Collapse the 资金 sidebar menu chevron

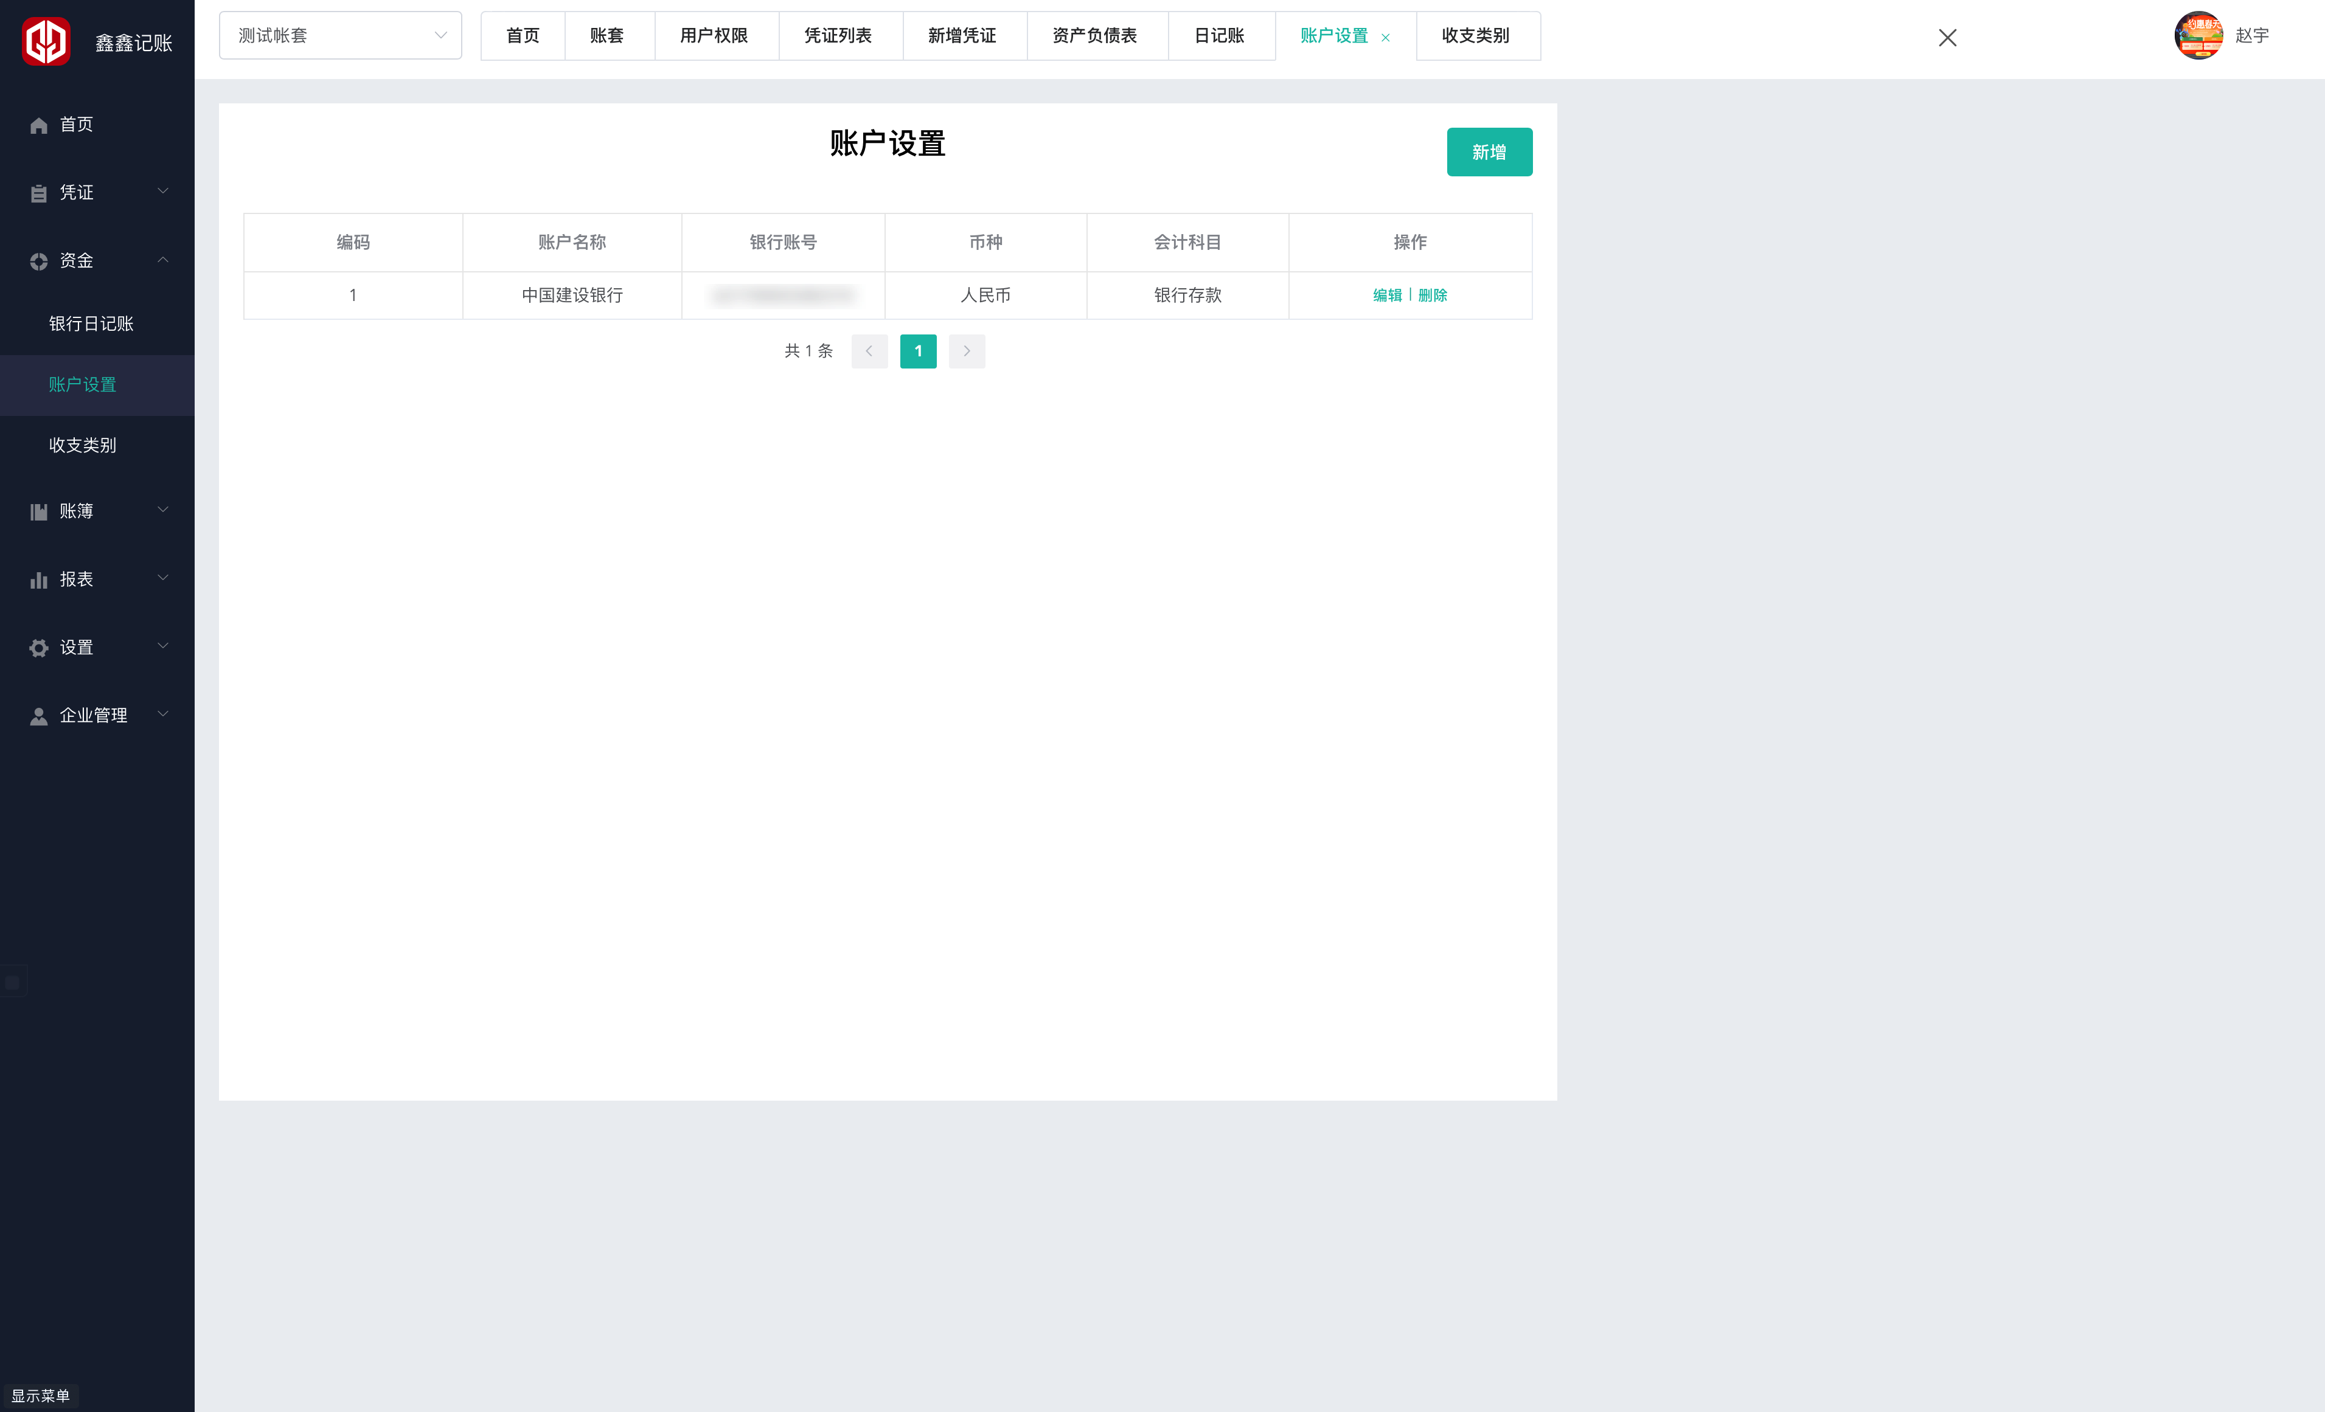162,260
